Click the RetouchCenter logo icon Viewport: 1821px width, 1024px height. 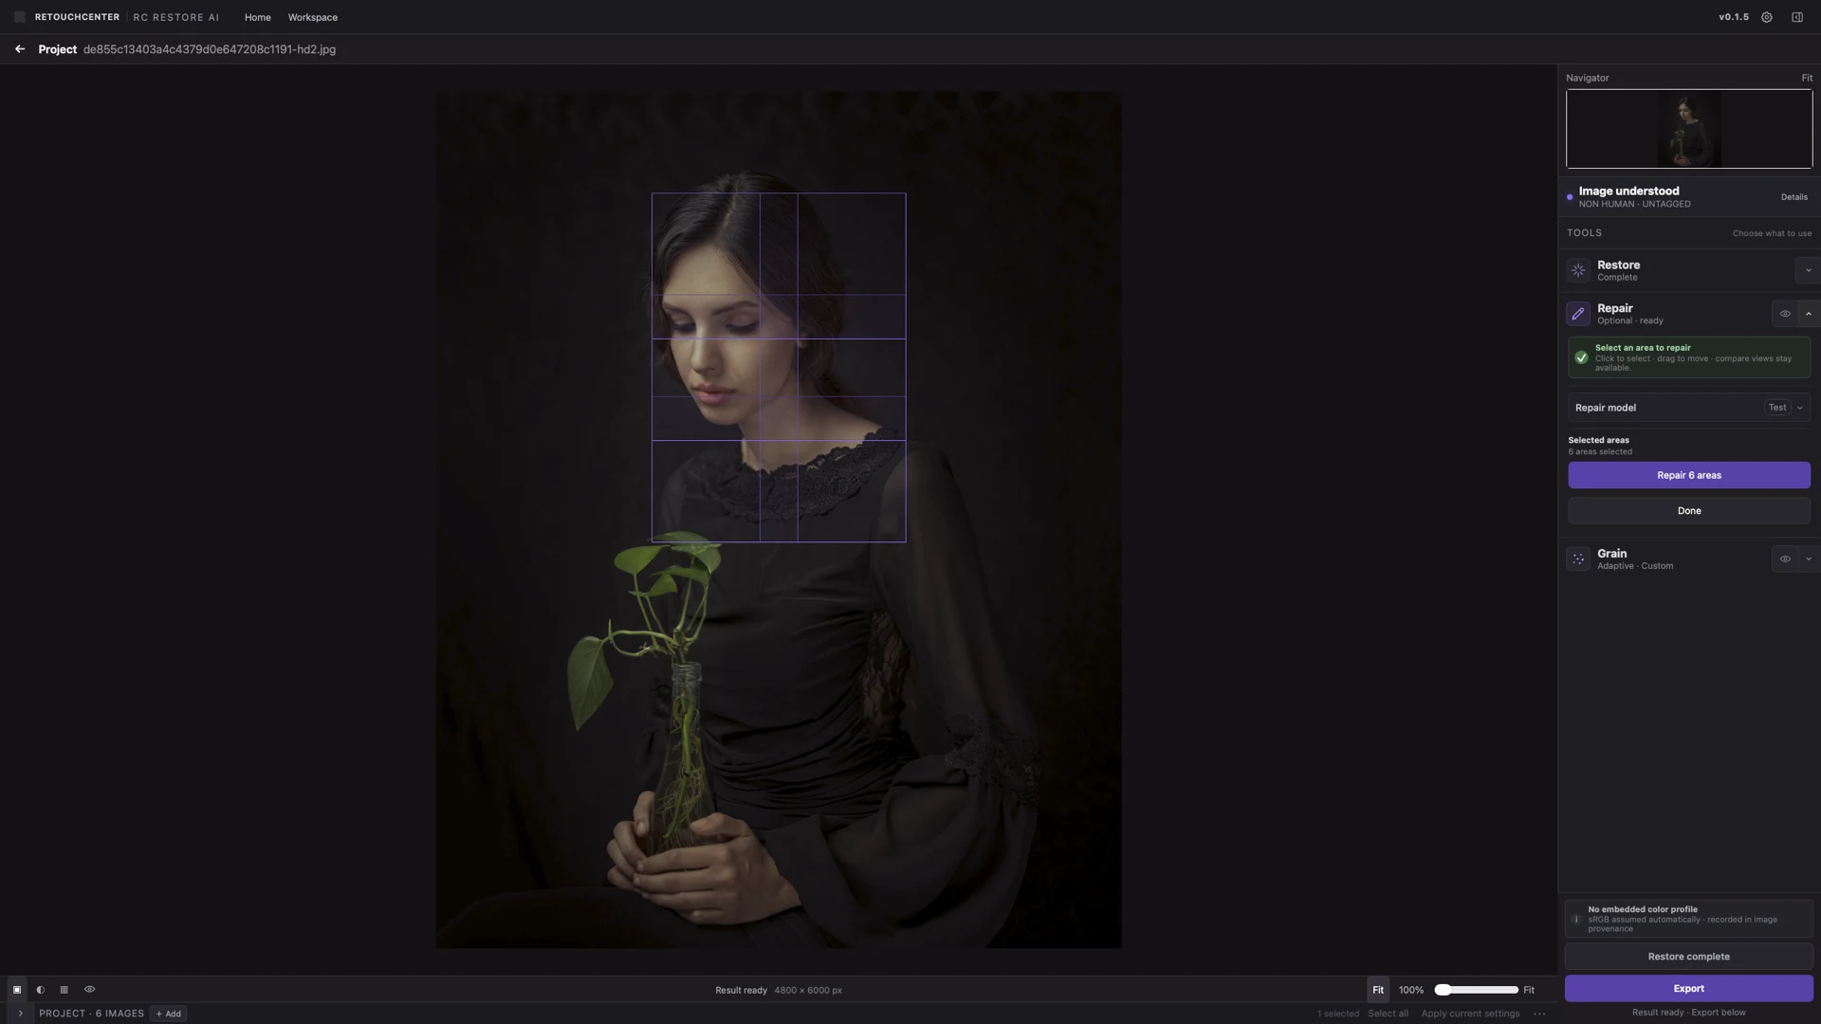20,17
